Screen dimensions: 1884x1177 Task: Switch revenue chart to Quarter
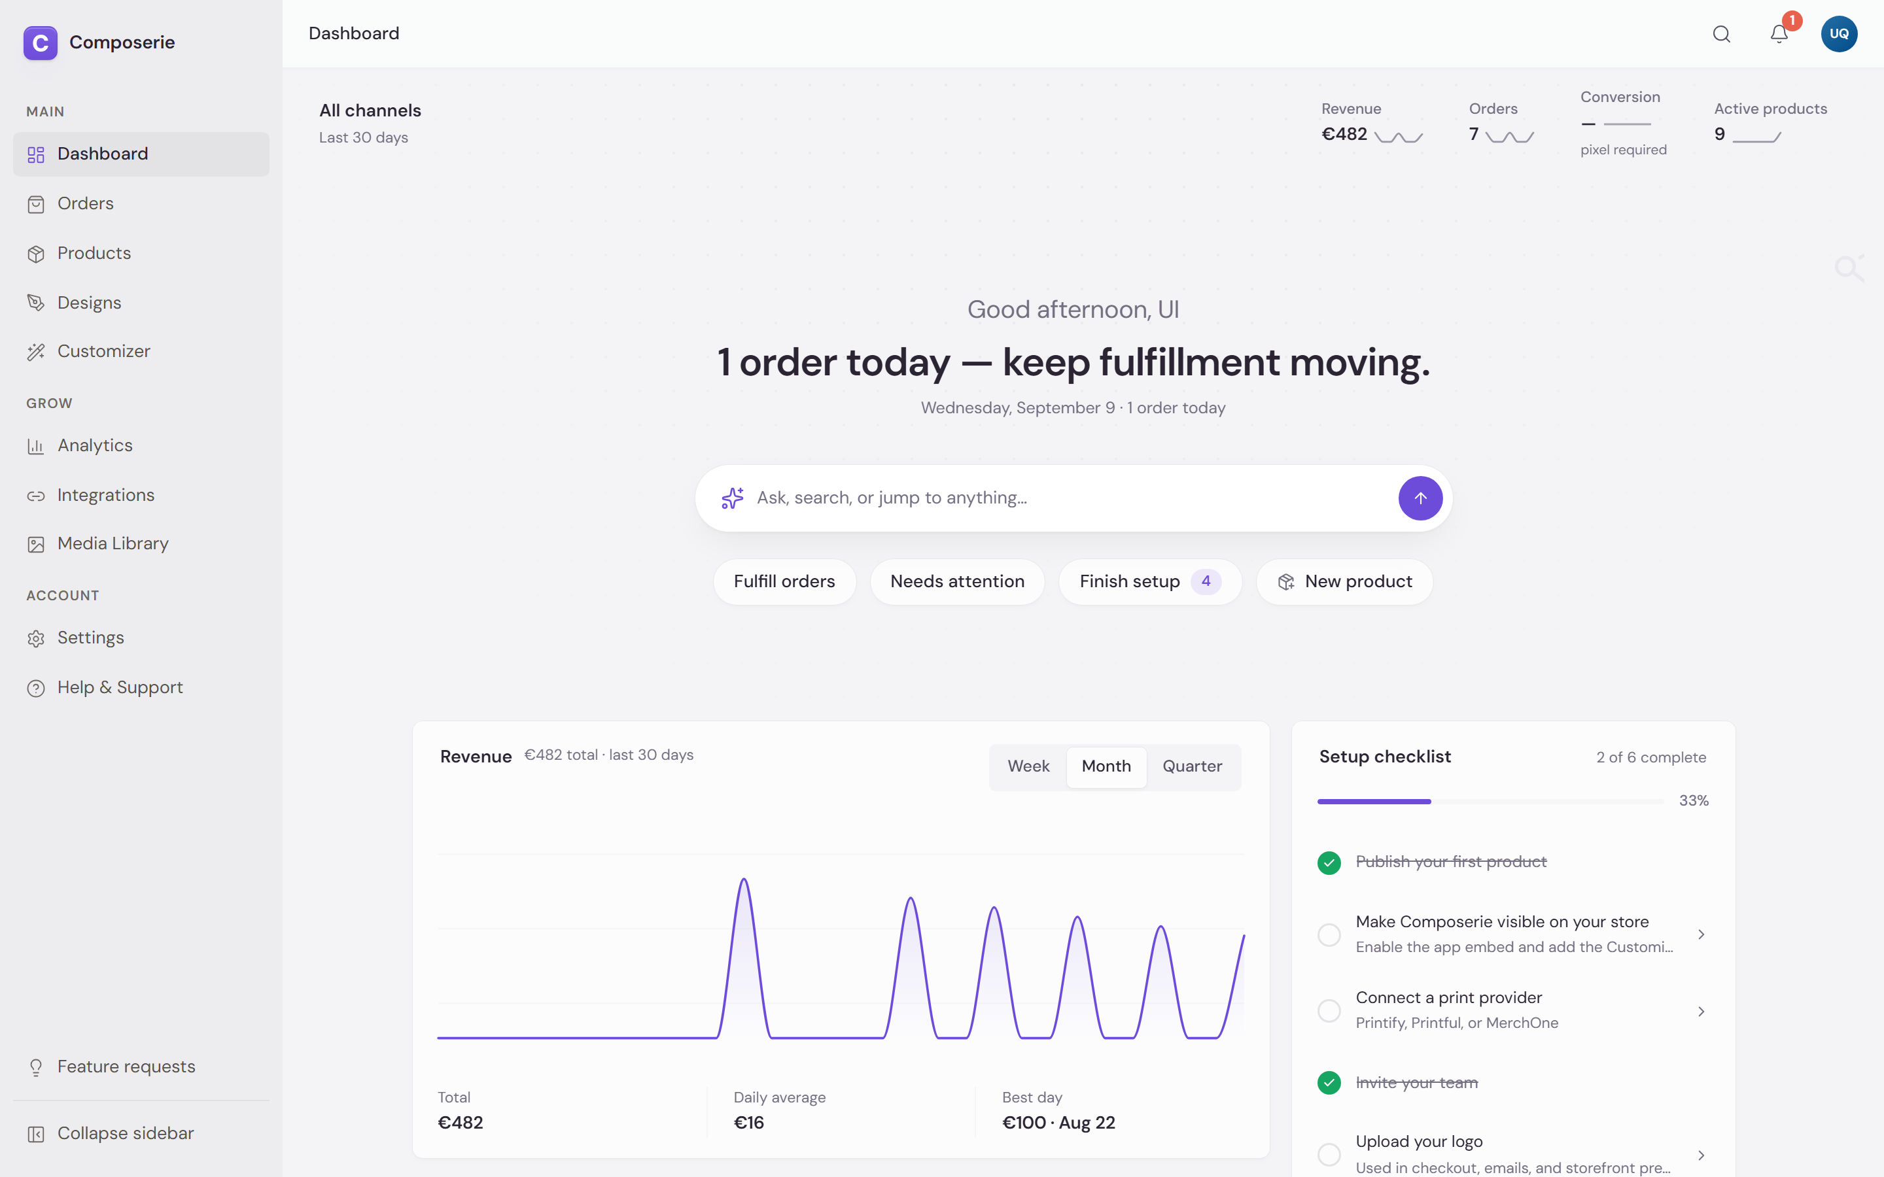(x=1192, y=767)
